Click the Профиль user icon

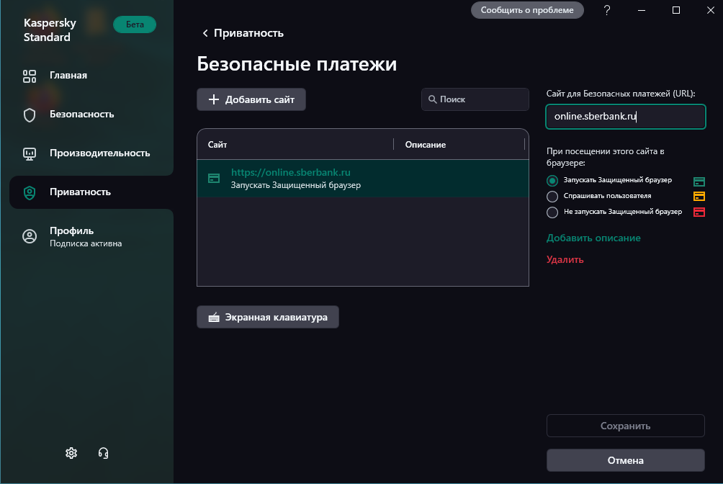(30, 236)
